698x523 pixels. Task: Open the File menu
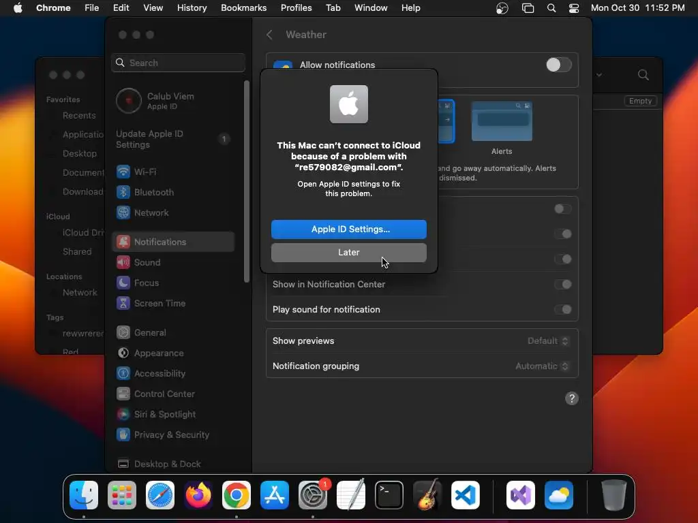(x=92, y=8)
